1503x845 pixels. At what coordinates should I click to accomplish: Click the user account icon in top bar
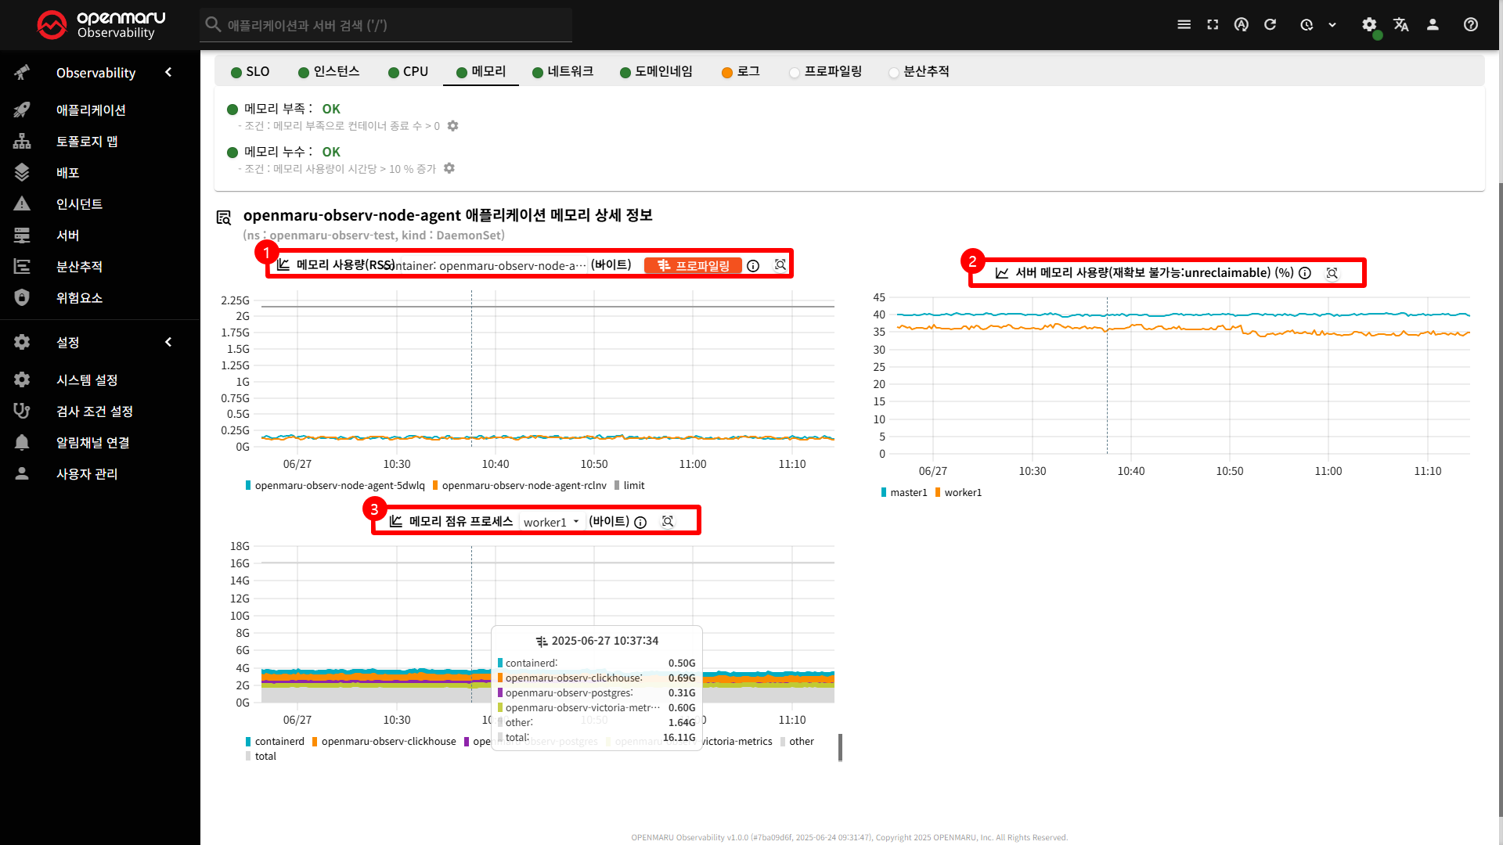pyautogui.click(x=1433, y=24)
